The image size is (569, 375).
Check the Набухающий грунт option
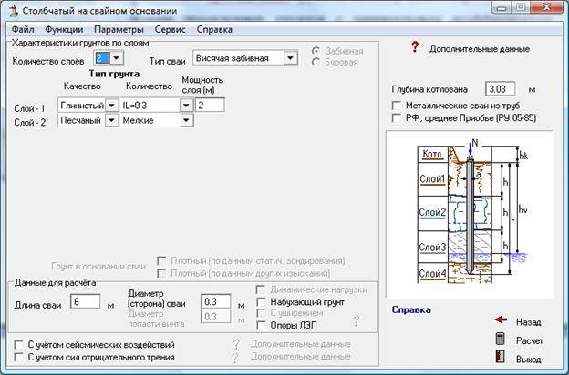coord(264,301)
